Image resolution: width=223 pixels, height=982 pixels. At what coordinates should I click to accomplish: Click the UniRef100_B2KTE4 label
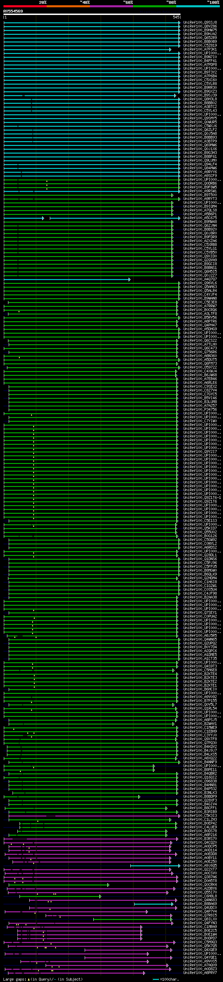(200, 674)
